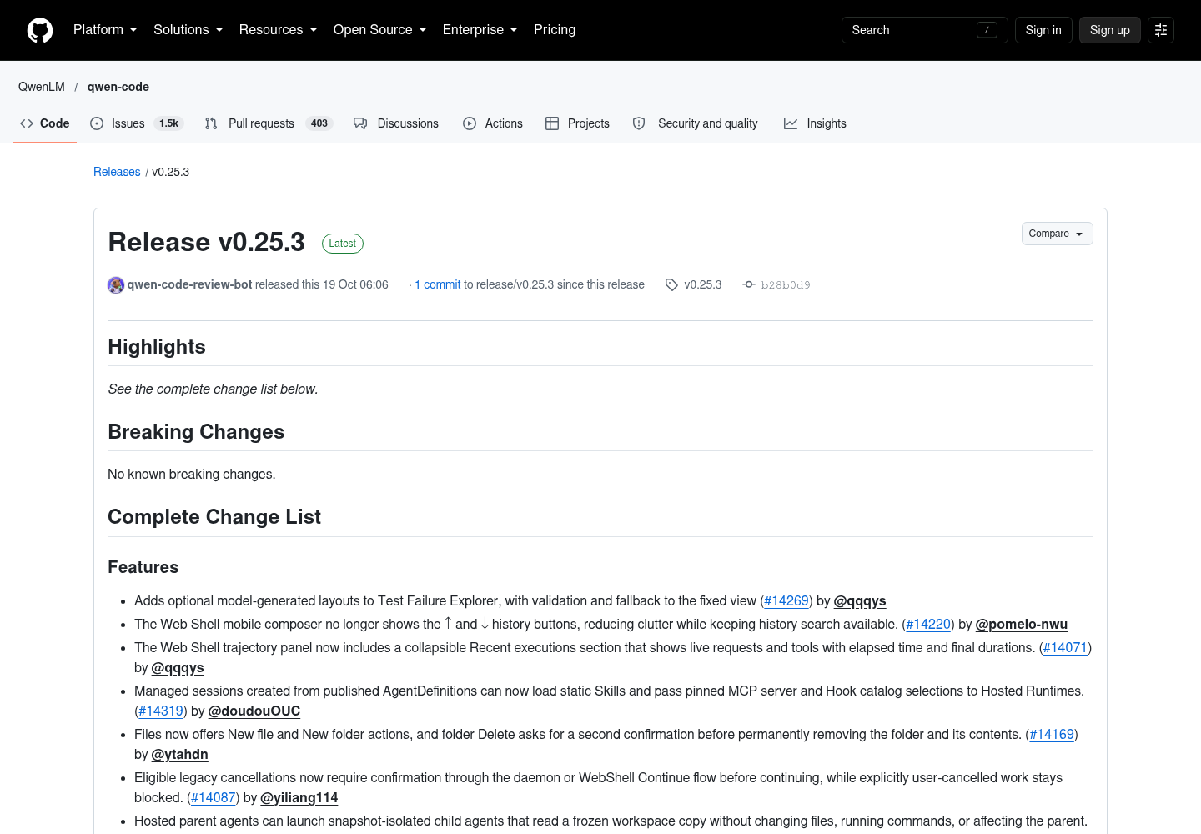Click the Discussions speech bubble icon

(360, 123)
